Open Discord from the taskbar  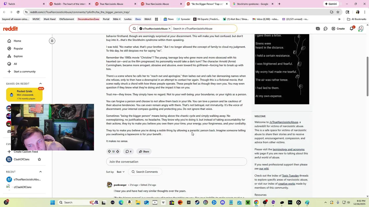tap(223, 202)
